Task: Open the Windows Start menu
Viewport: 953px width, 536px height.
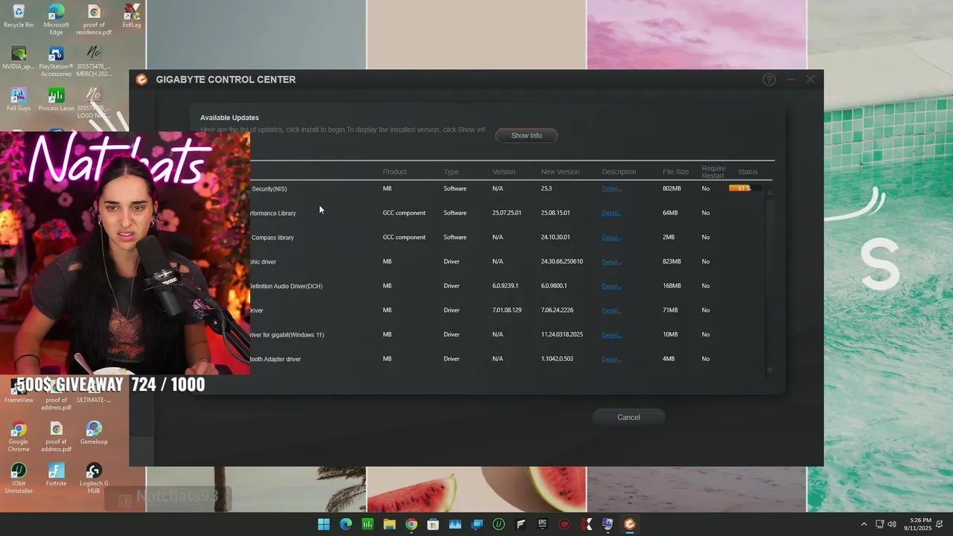Action: click(x=324, y=524)
